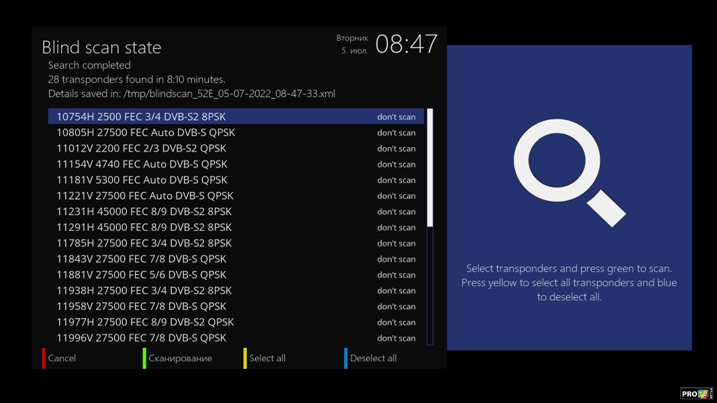
Task: Click the 08:47 clock display
Action: coord(406,44)
